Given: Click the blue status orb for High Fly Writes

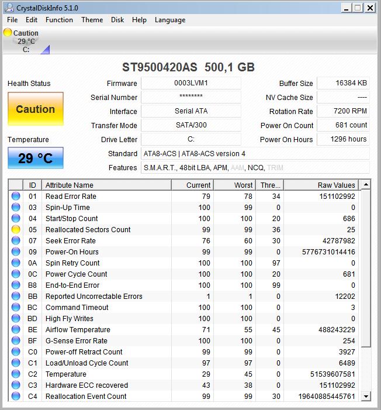Looking at the screenshot, I should click(16, 319).
